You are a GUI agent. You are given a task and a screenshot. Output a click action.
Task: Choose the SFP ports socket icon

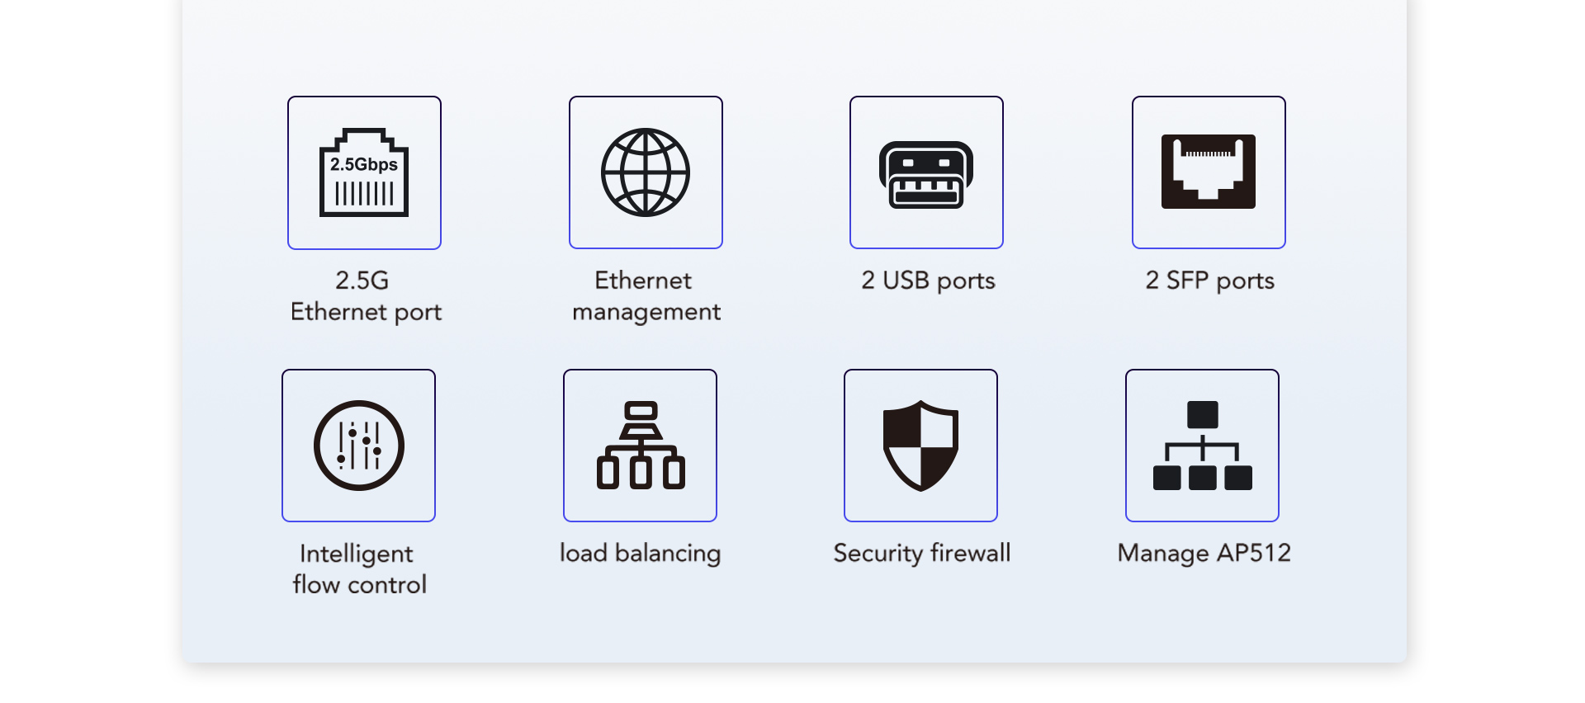pyautogui.click(x=1209, y=172)
